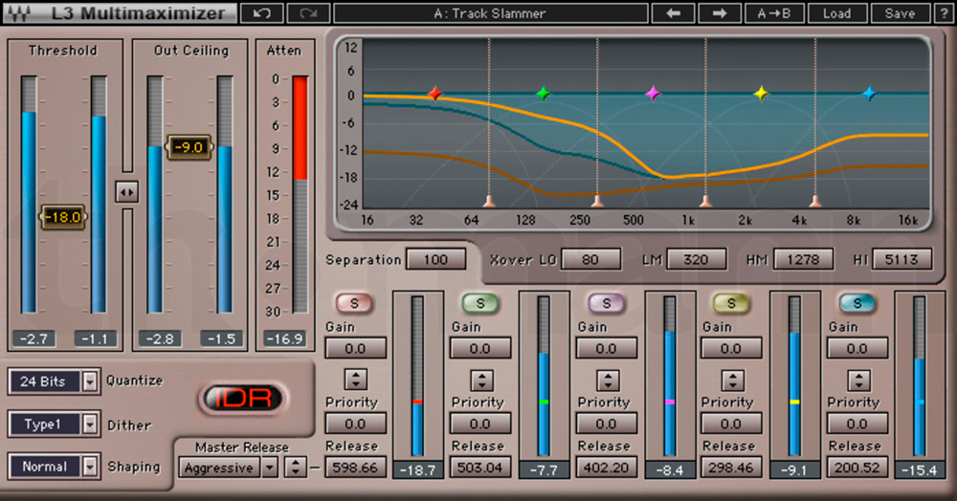This screenshot has width=957, height=501.
Task: Open the Dither Type1 dropdown
Action: coord(90,424)
